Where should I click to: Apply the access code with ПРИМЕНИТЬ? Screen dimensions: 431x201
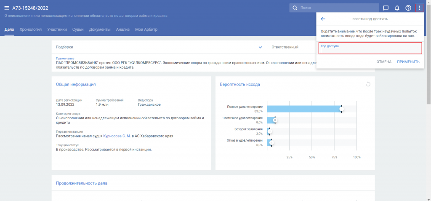click(408, 62)
